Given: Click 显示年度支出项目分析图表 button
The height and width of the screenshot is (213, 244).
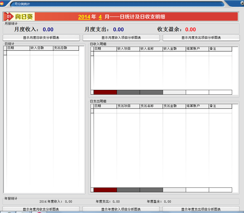Looking at the screenshot, I should coord(201,209).
